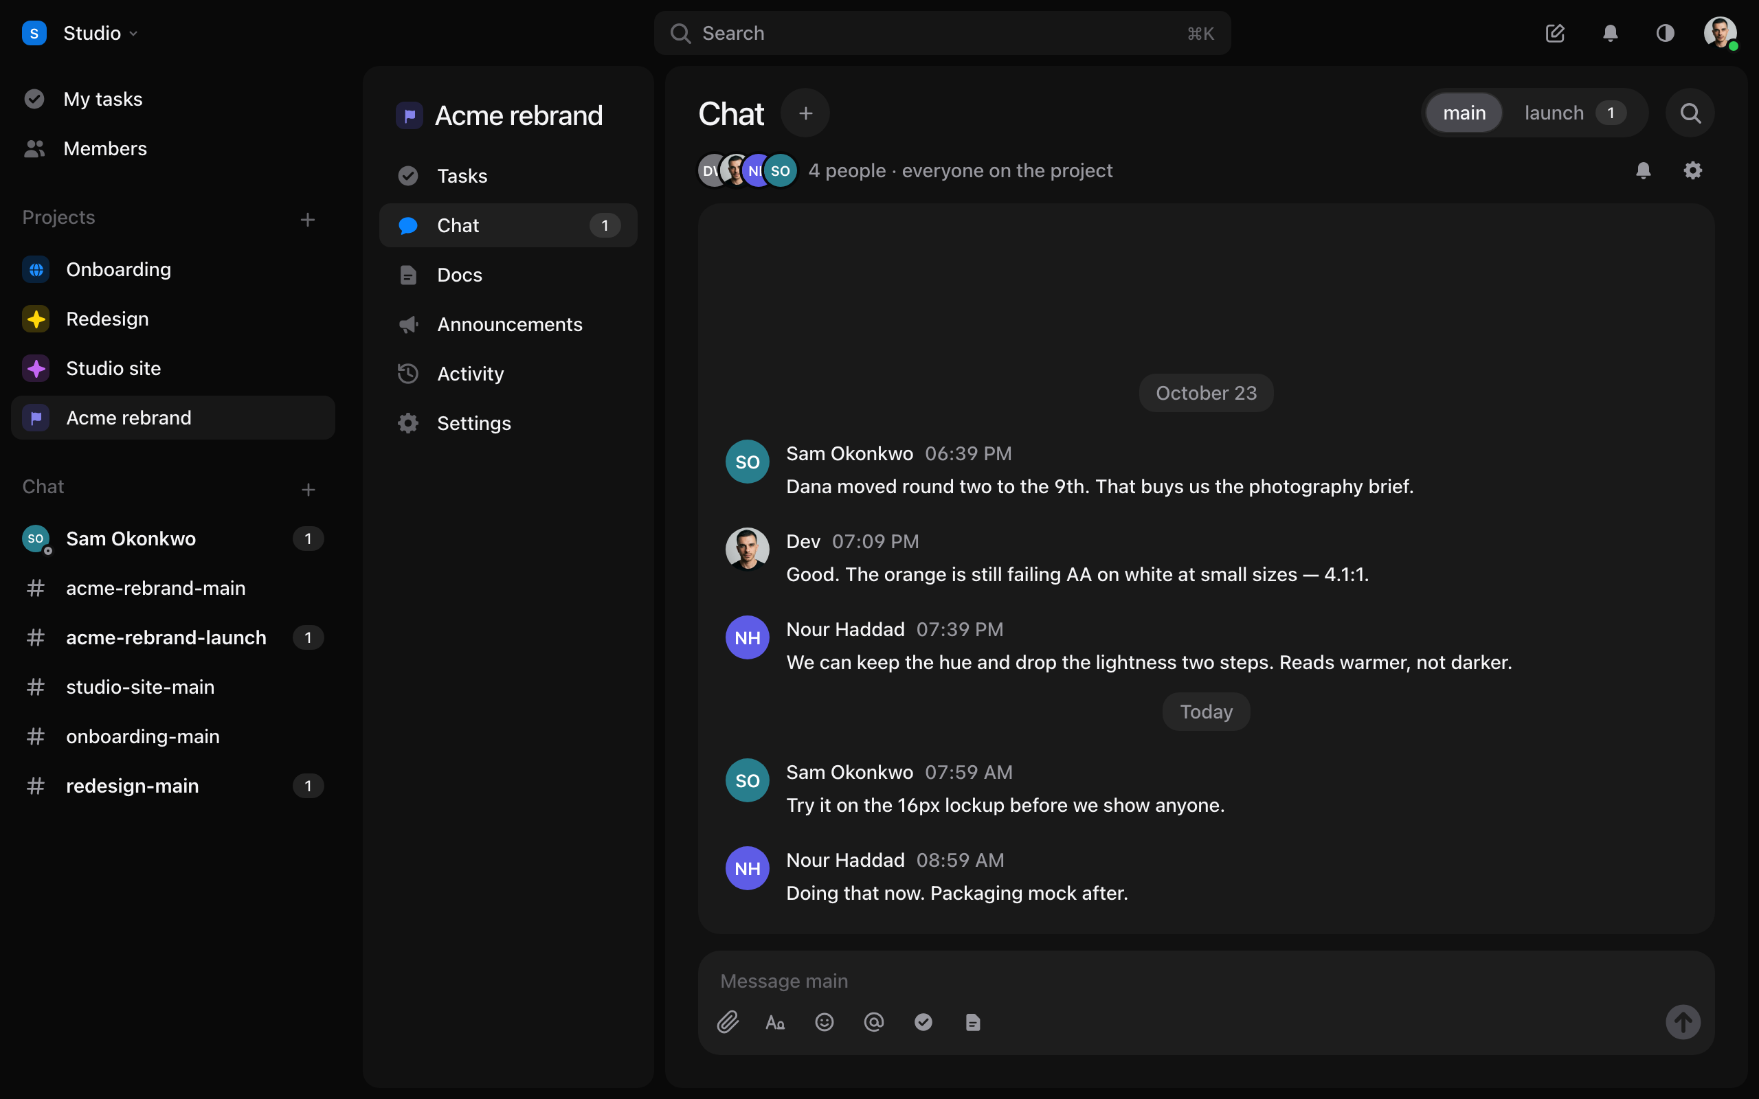Insert a doc with document icon
This screenshot has width=1759, height=1099.
pyautogui.click(x=972, y=1022)
